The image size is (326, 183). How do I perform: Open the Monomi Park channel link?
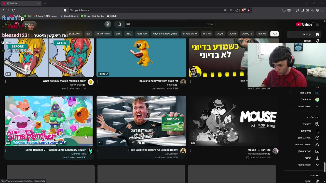tap(78, 154)
